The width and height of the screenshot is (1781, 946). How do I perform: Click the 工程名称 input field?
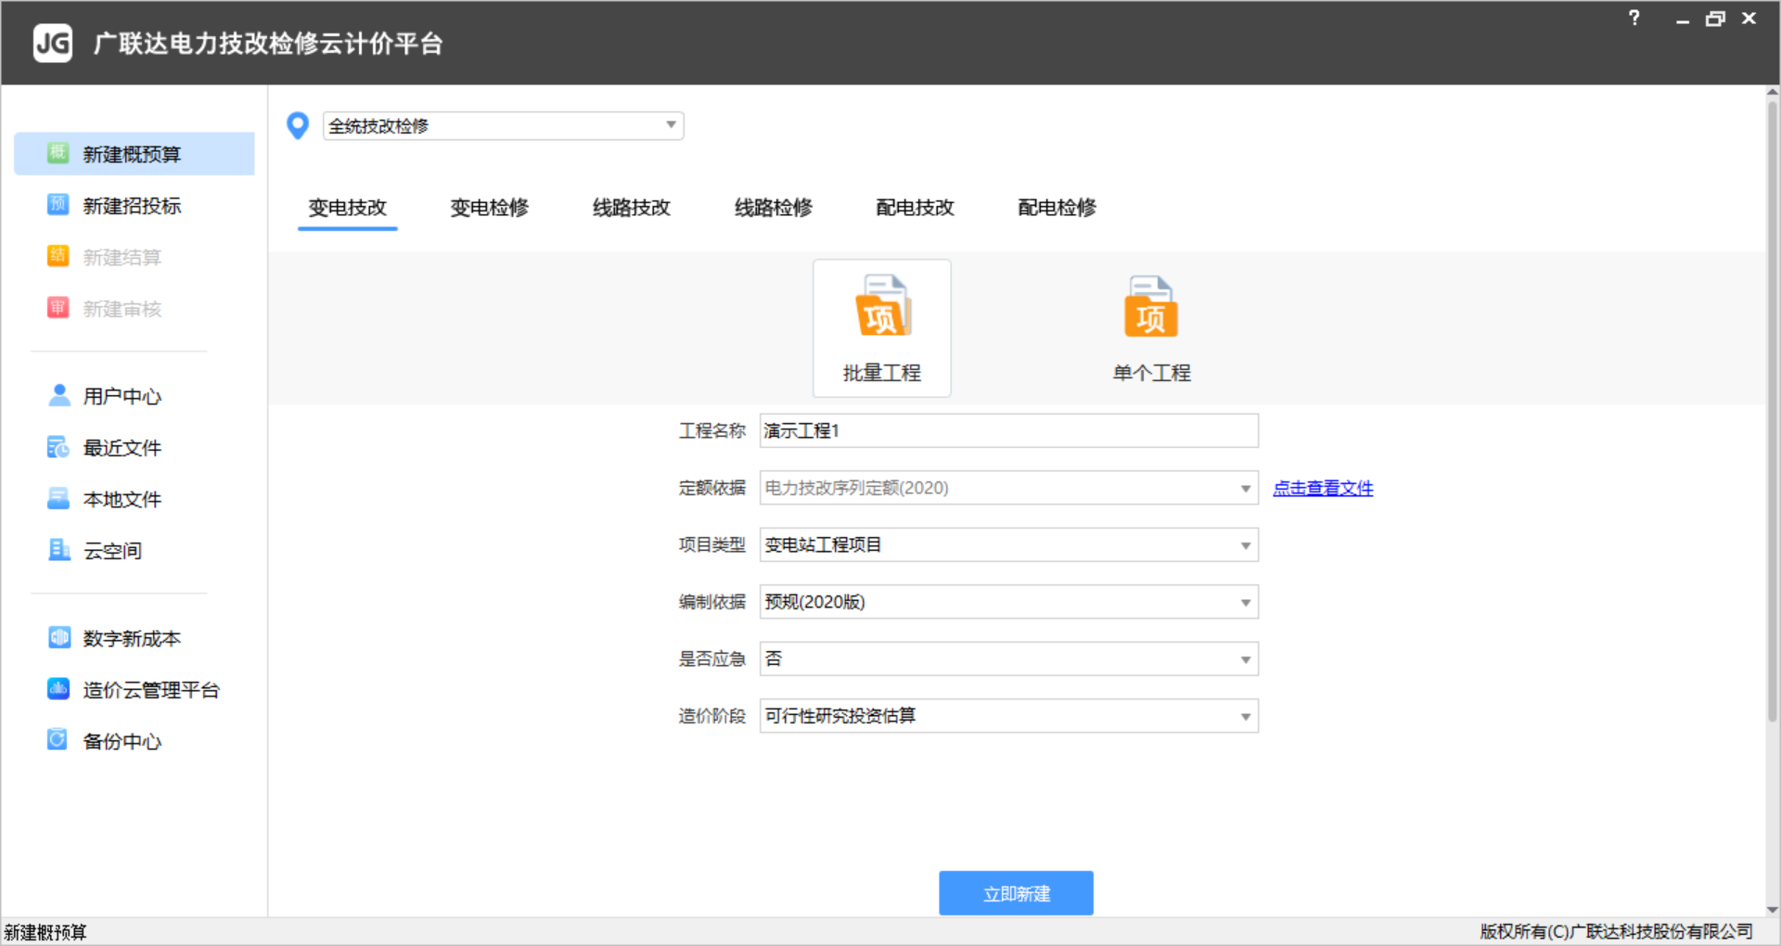coord(1009,430)
